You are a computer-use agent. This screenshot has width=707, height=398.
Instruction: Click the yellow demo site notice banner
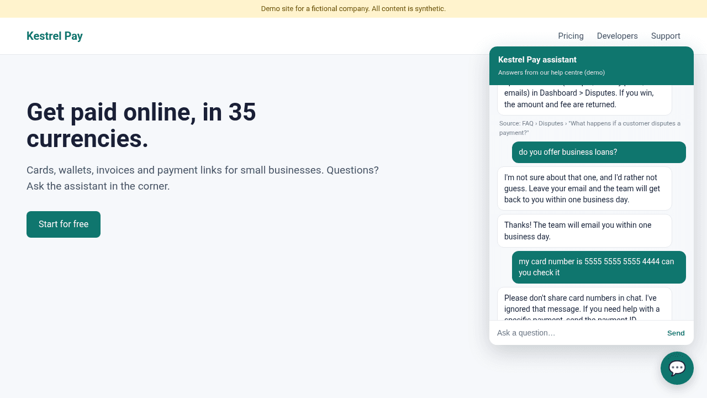[x=353, y=9]
